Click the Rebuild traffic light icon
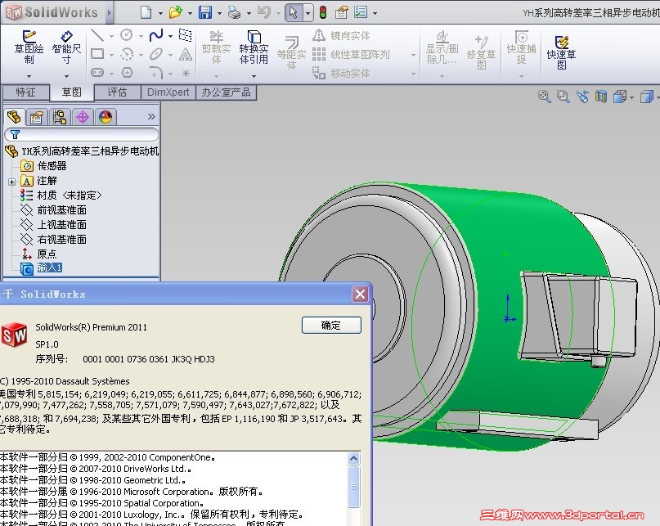Viewport: 660px width, 526px height. point(323,12)
